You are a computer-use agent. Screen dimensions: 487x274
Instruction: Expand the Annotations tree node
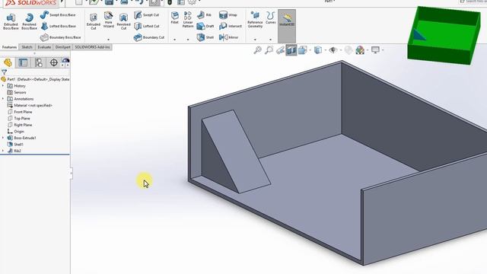3,99
